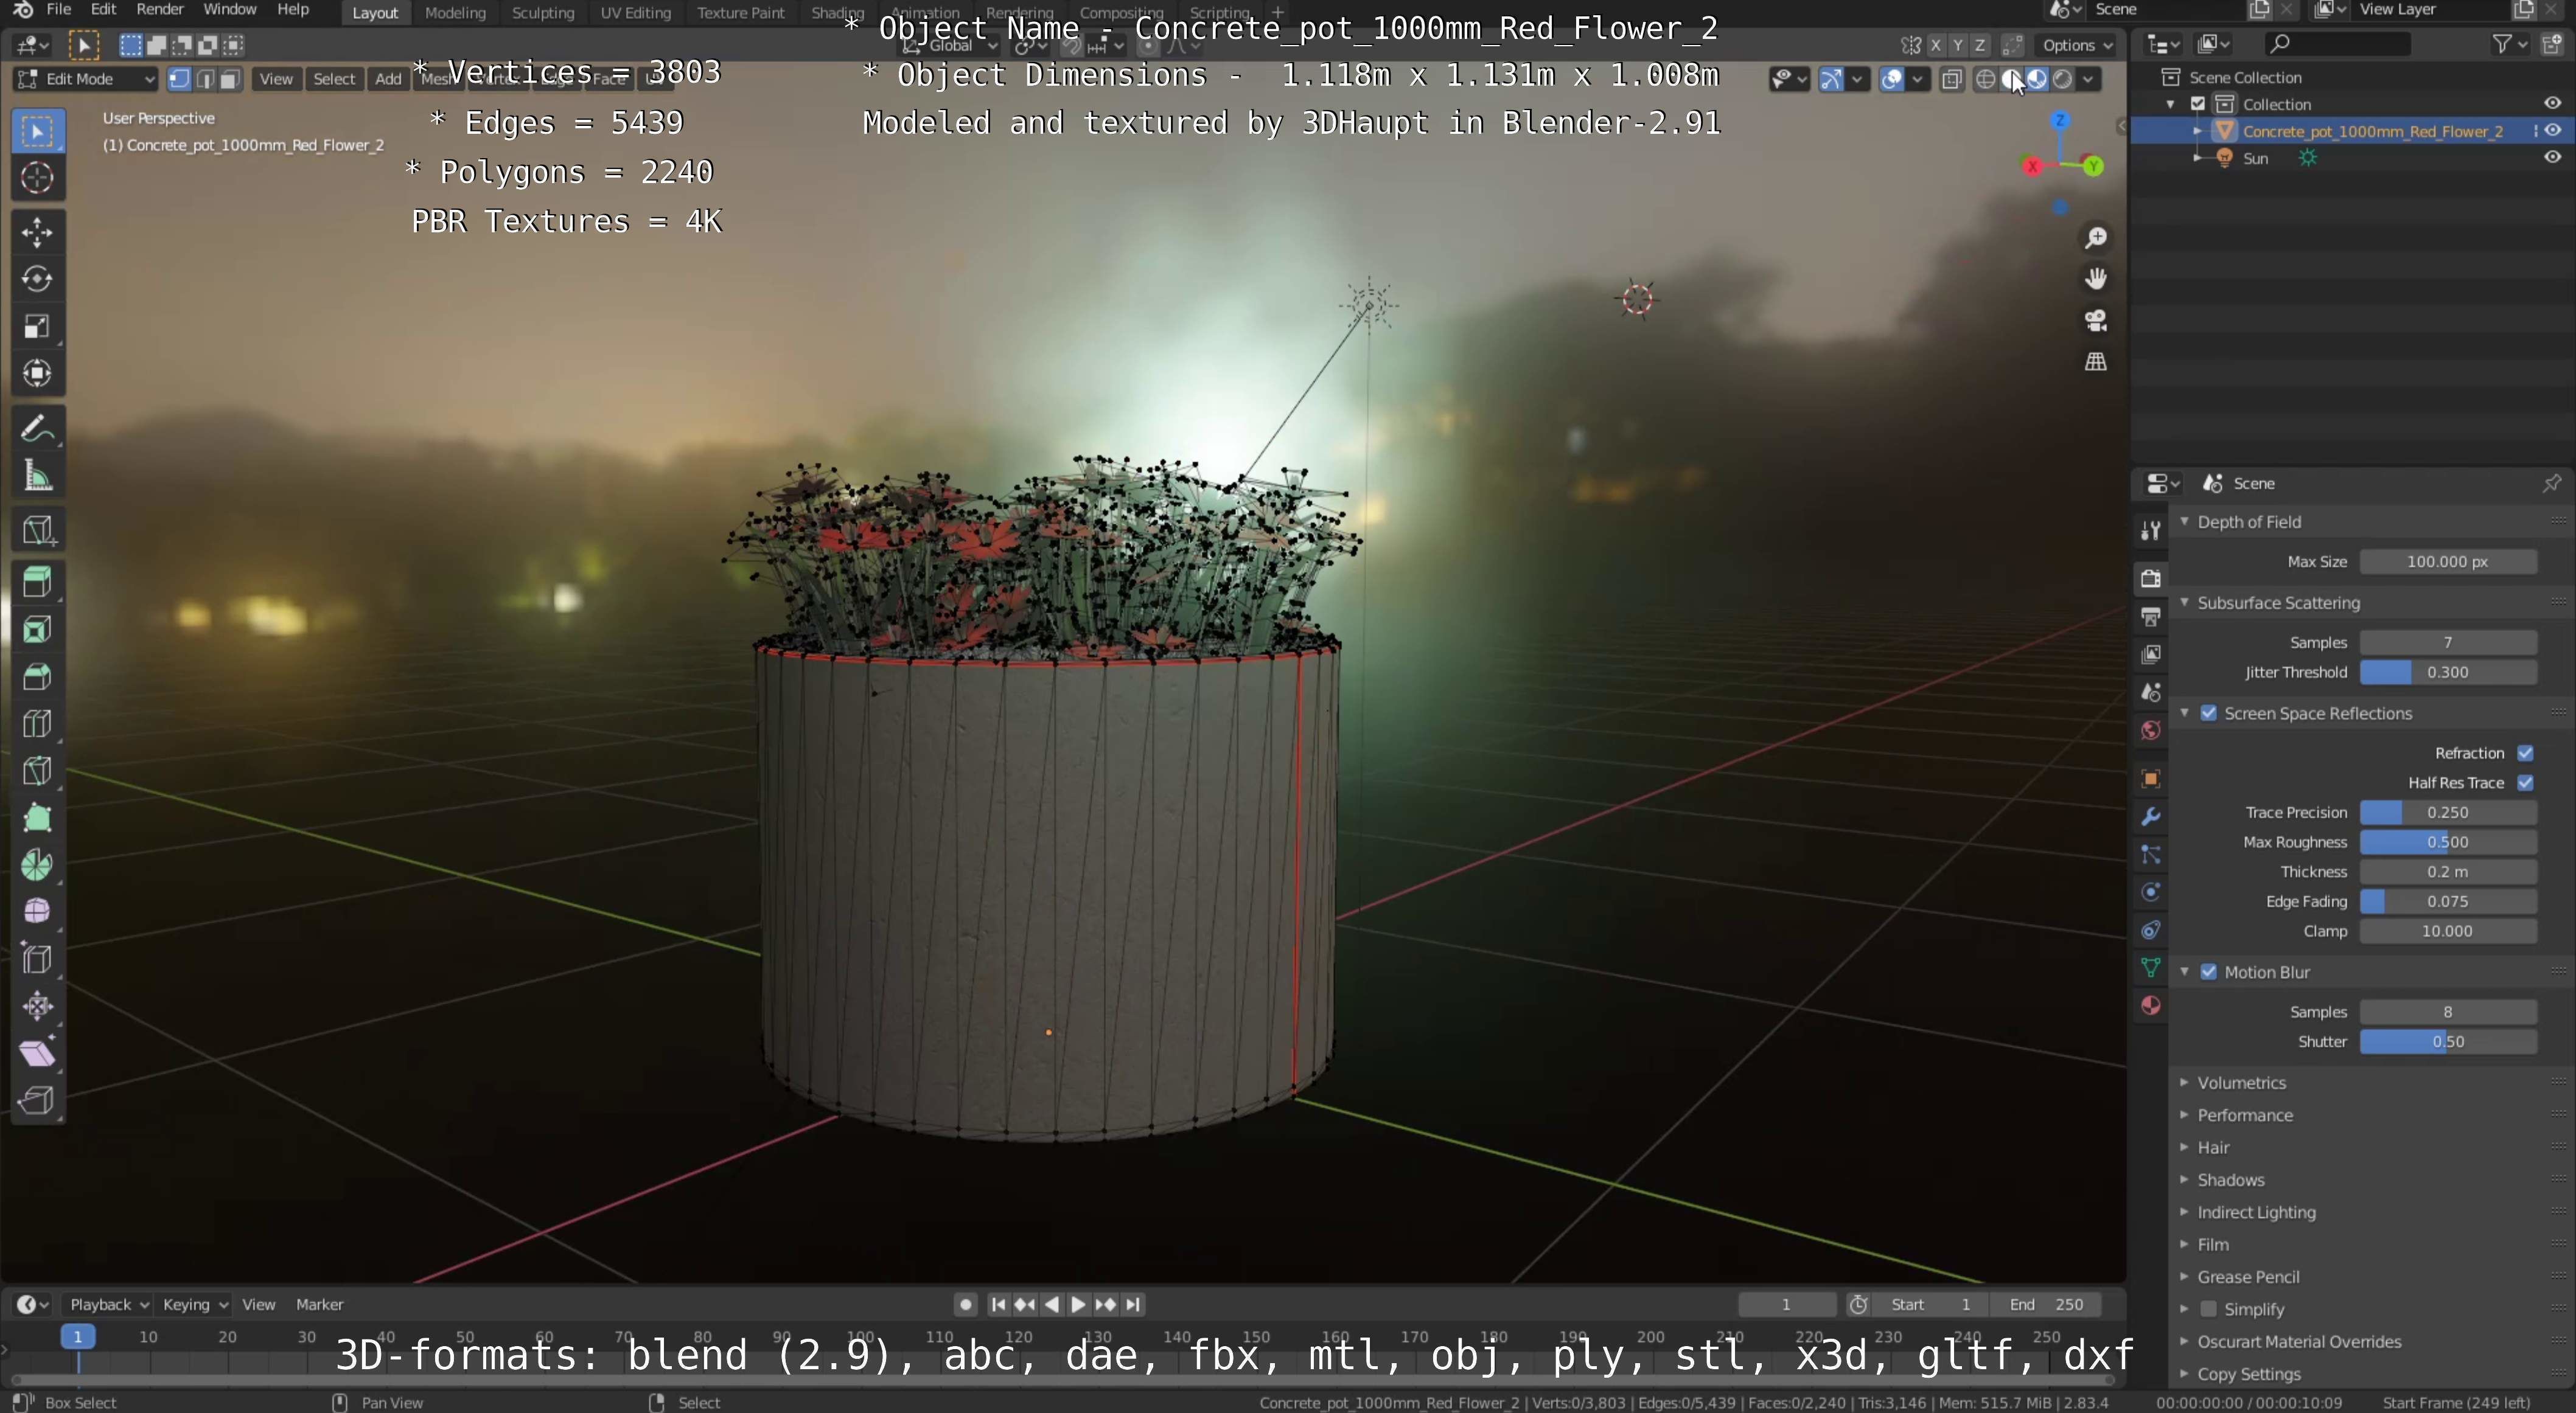Collapse the Depth of Field panel
This screenshot has height=1413, width=2576.
(x=2248, y=522)
